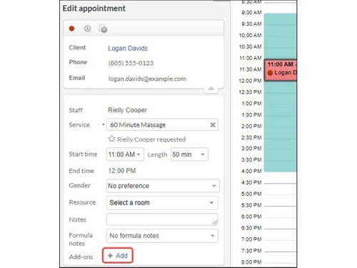Click the 6:00 PM time label

[251, 217]
